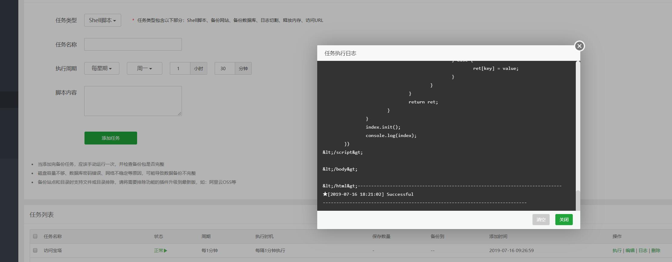Click the 任务名称 column header

(x=53, y=236)
